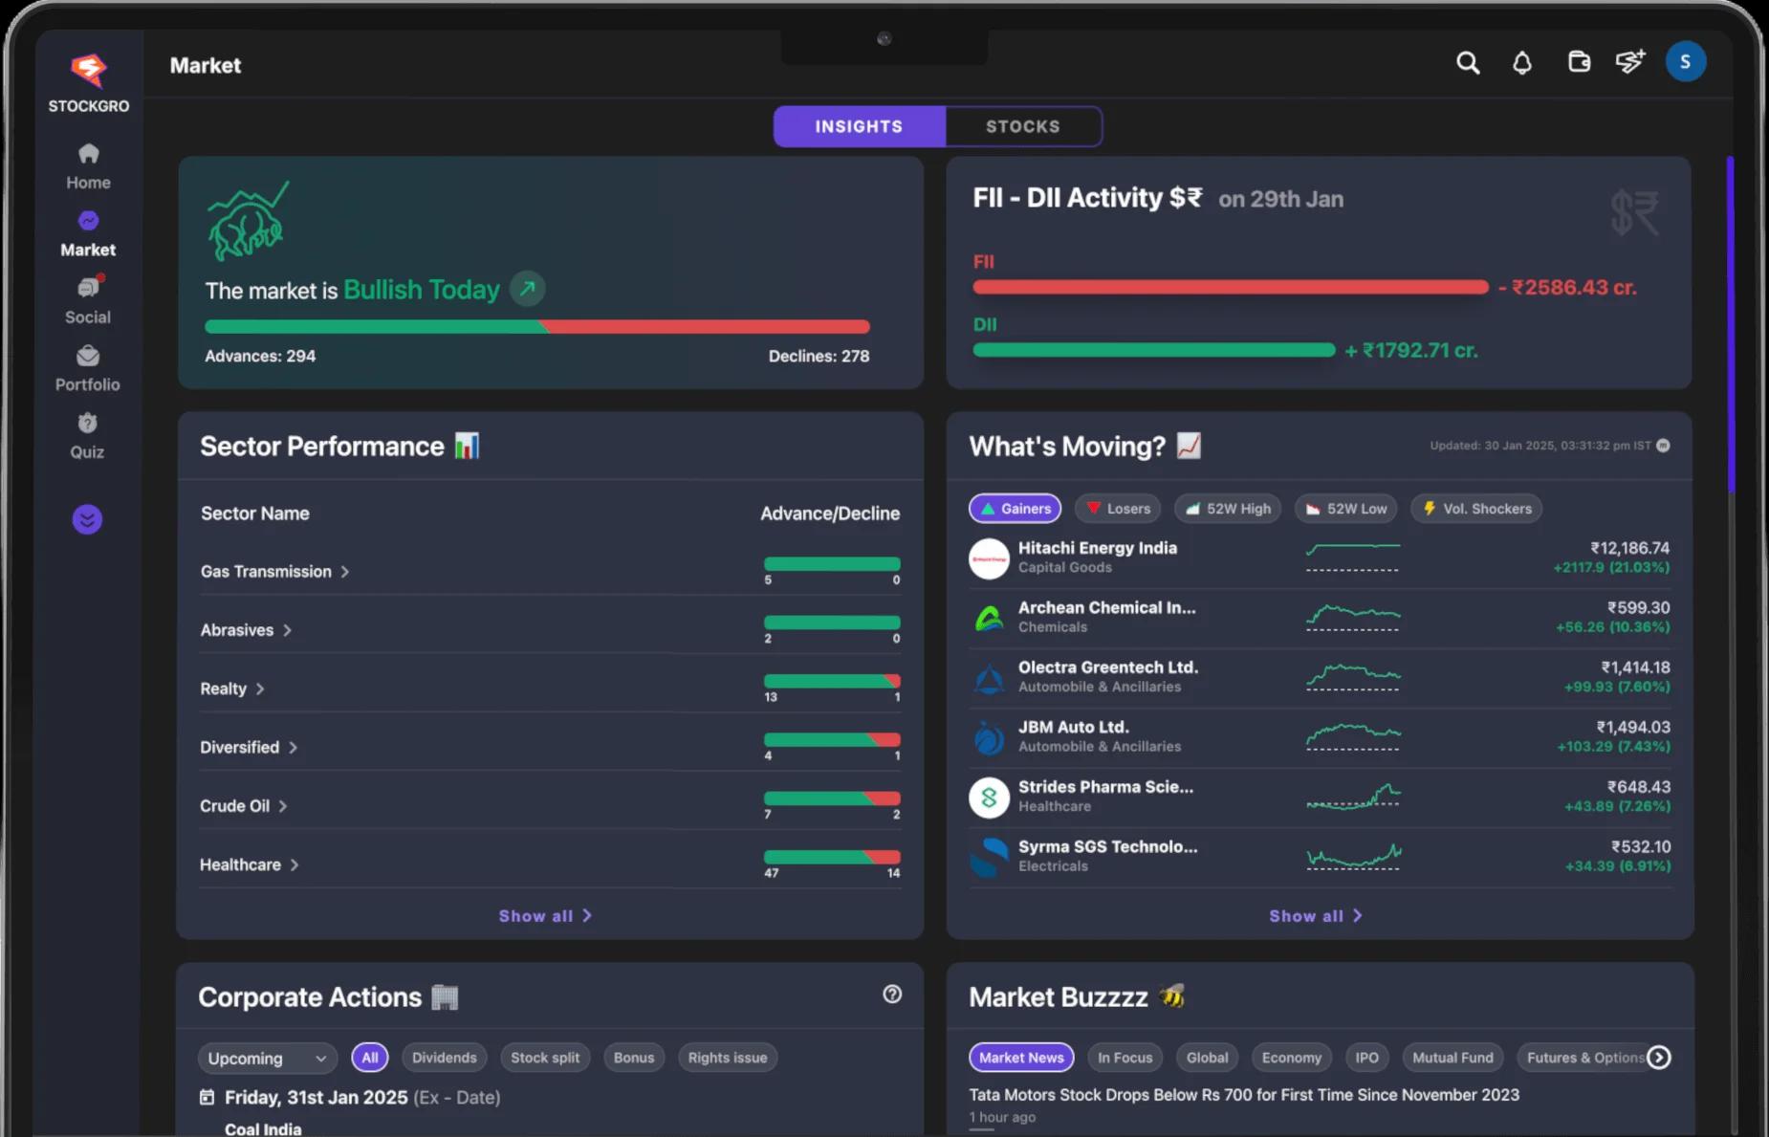
Task: Select the Gainers filter
Action: pyautogui.click(x=1016, y=508)
